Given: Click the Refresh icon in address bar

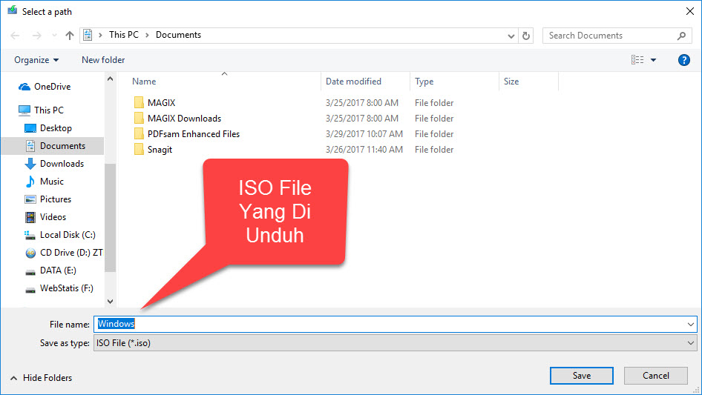Looking at the screenshot, I should pyautogui.click(x=527, y=36).
